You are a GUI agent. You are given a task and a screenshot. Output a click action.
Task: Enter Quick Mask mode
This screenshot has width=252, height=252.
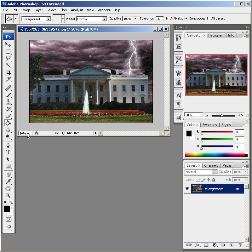[8, 219]
